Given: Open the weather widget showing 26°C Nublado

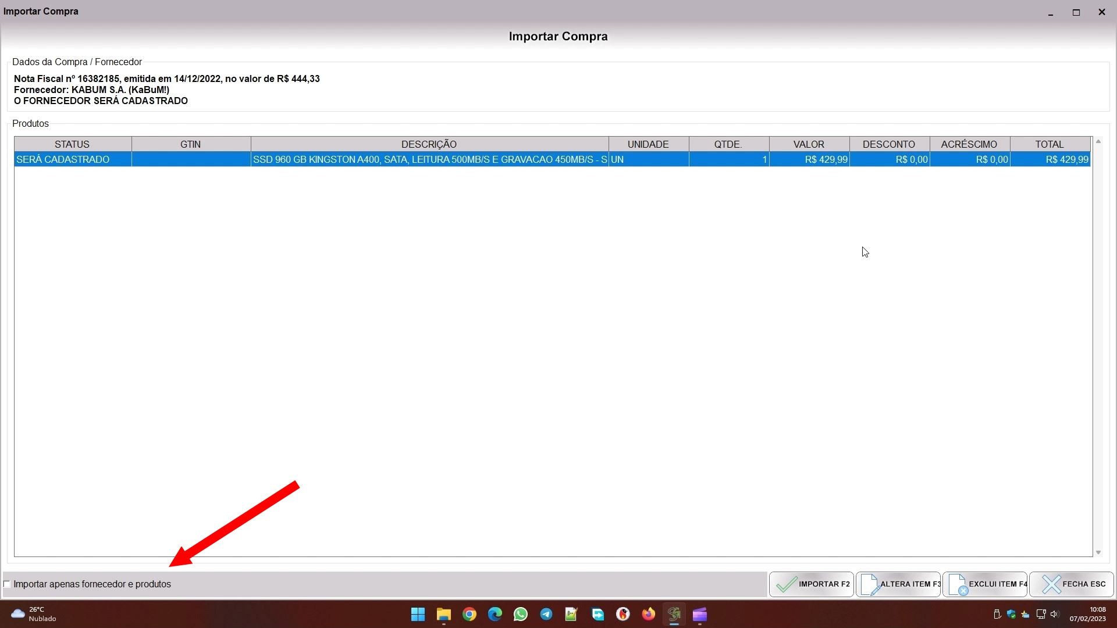Looking at the screenshot, I should pyautogui.click(x=34, y=615).
